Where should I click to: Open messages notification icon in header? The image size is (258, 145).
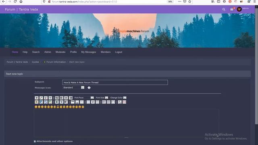point(232,9)
